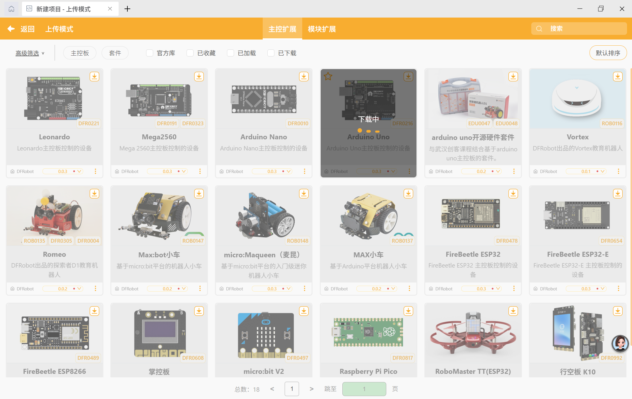Open micro:Maqueen version 0.0.3 dropdown
This screenshot has width=632, height=399.
(x=272, y=289)
